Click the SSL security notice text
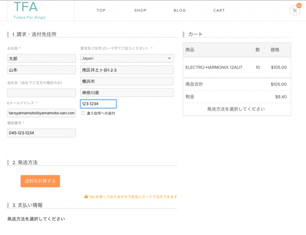Image resolution: width=306 pixels, height=235 pixels. pos(133,197)
